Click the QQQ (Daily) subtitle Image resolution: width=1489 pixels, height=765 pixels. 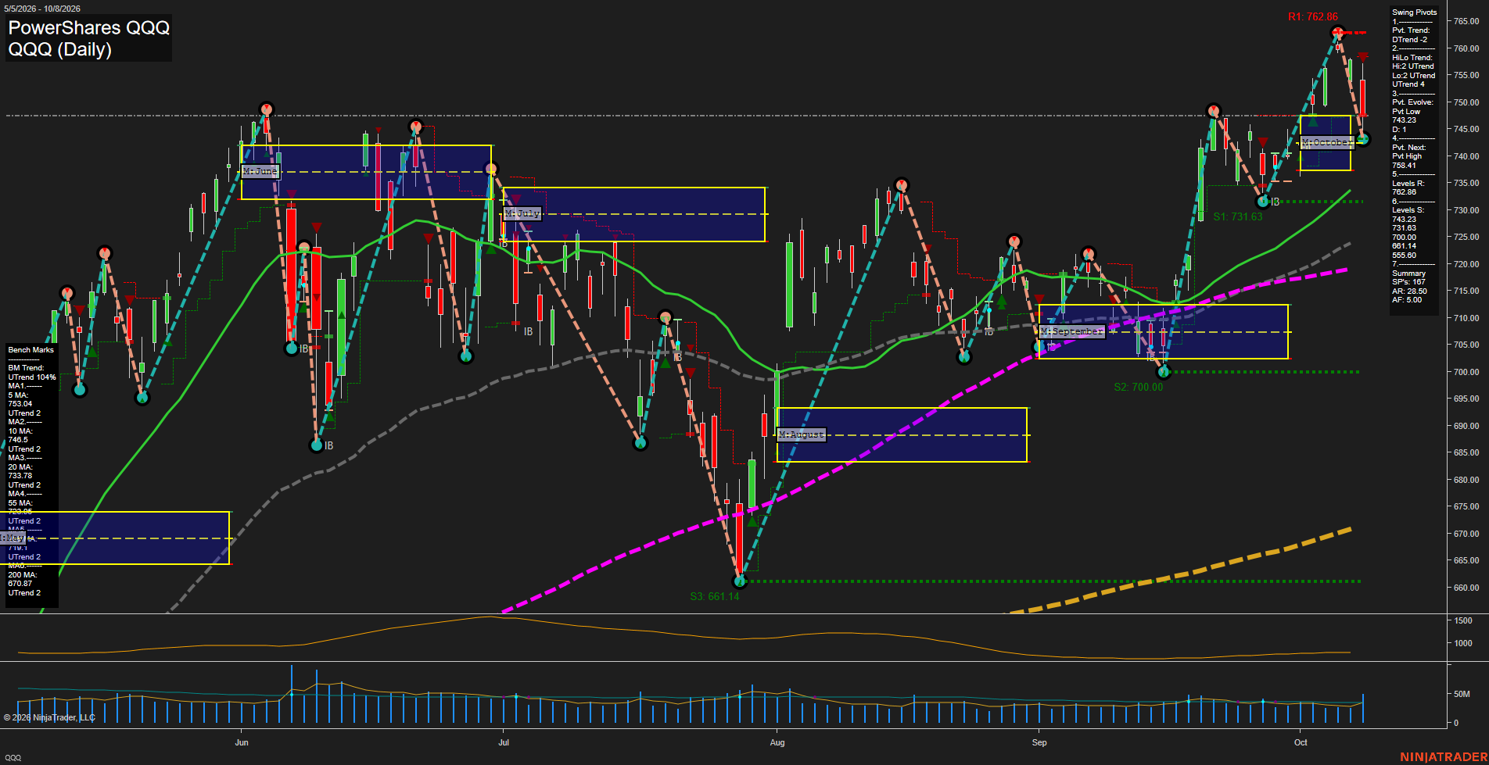pos(60,49)
